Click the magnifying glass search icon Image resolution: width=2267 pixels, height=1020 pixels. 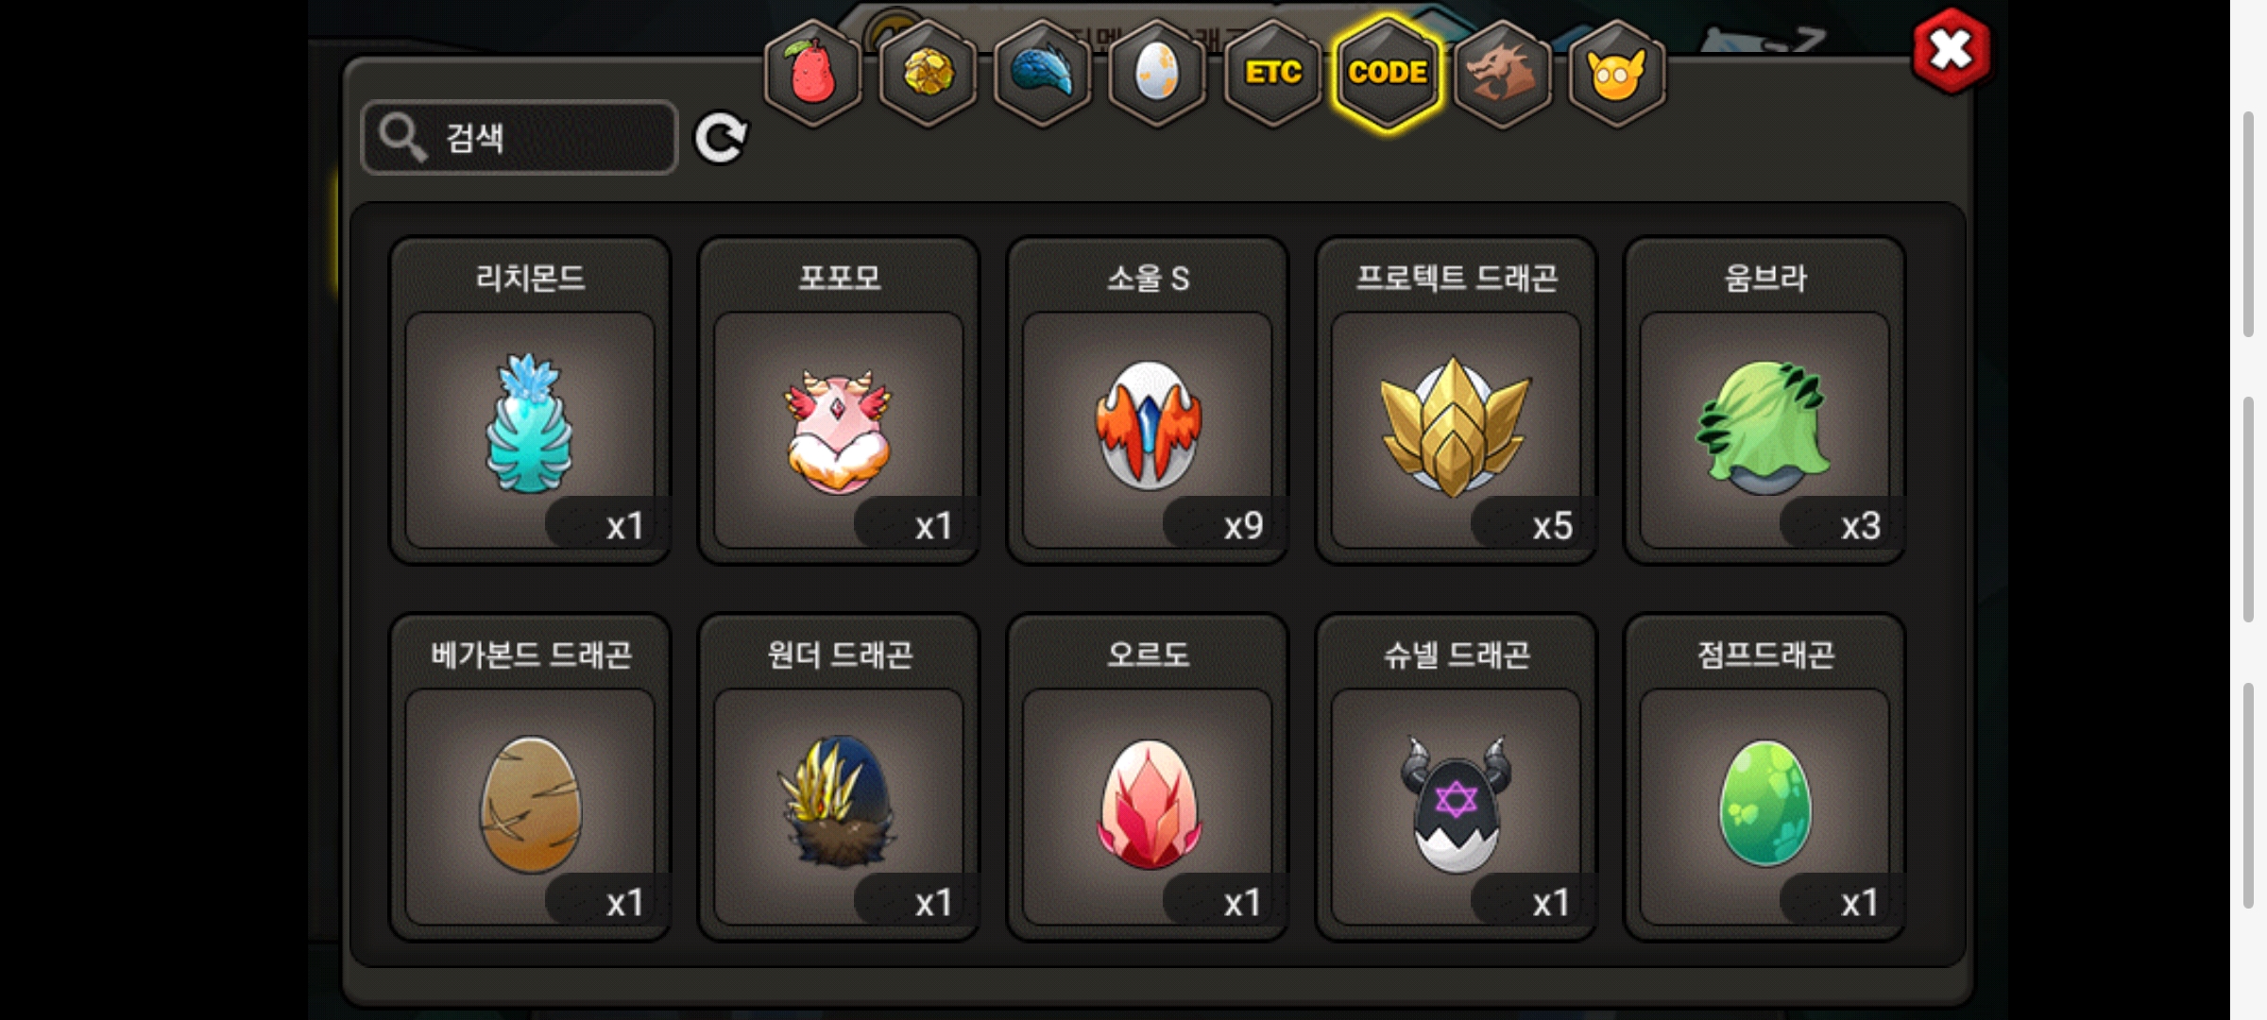pos(402,138)
